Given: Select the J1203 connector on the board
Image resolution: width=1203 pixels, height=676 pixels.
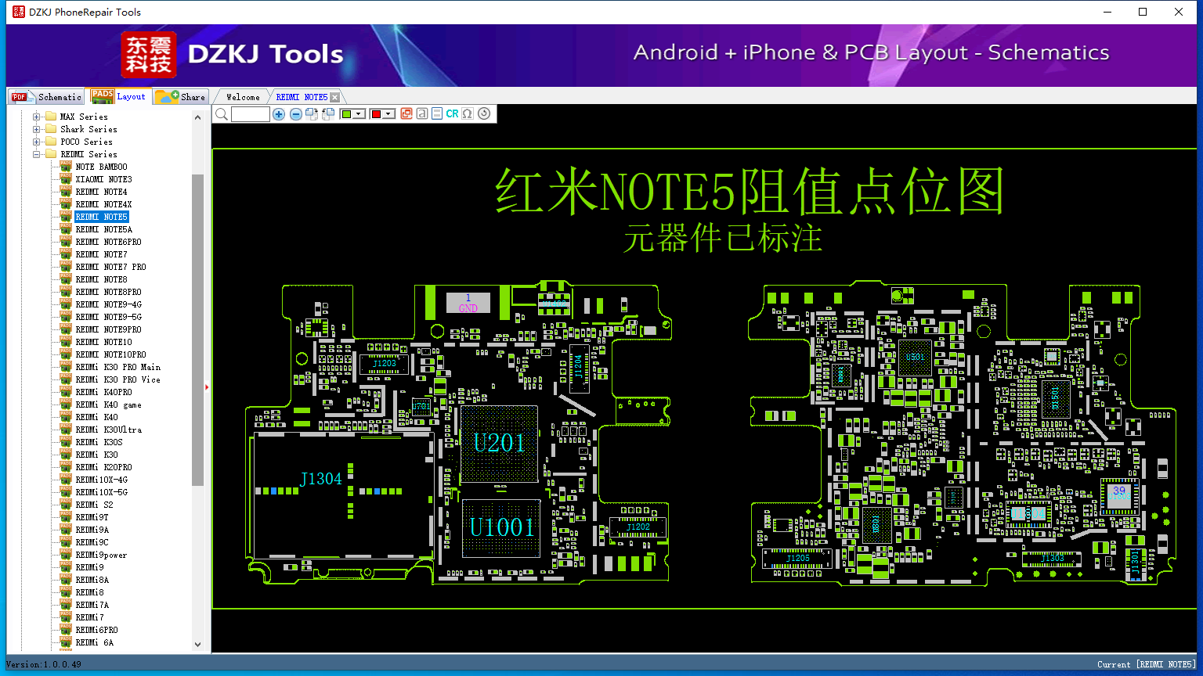Looking at the screenshot, I should click(384, 363).
